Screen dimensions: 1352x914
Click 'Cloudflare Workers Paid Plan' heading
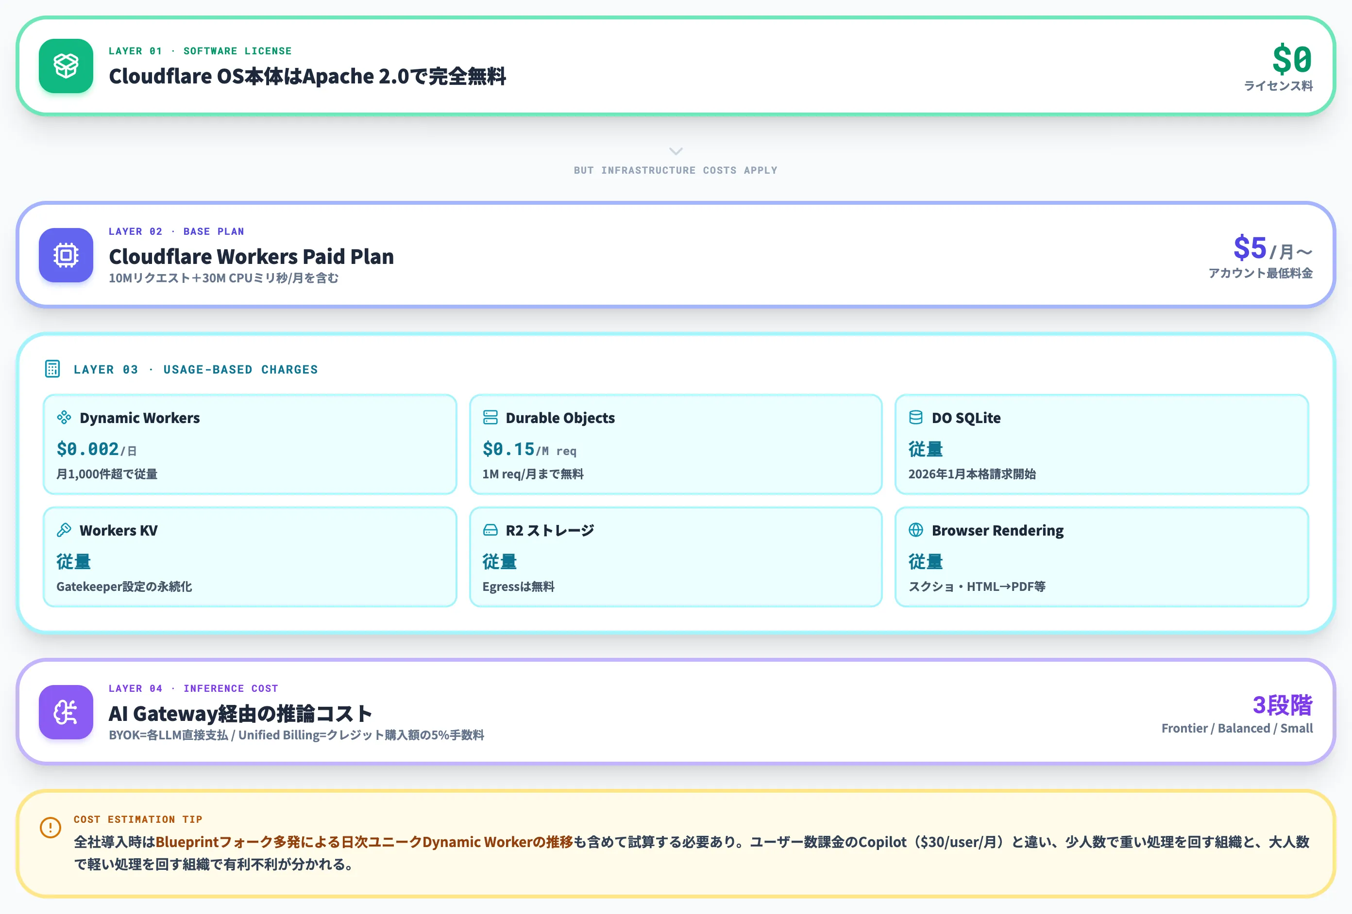[252, 256]
